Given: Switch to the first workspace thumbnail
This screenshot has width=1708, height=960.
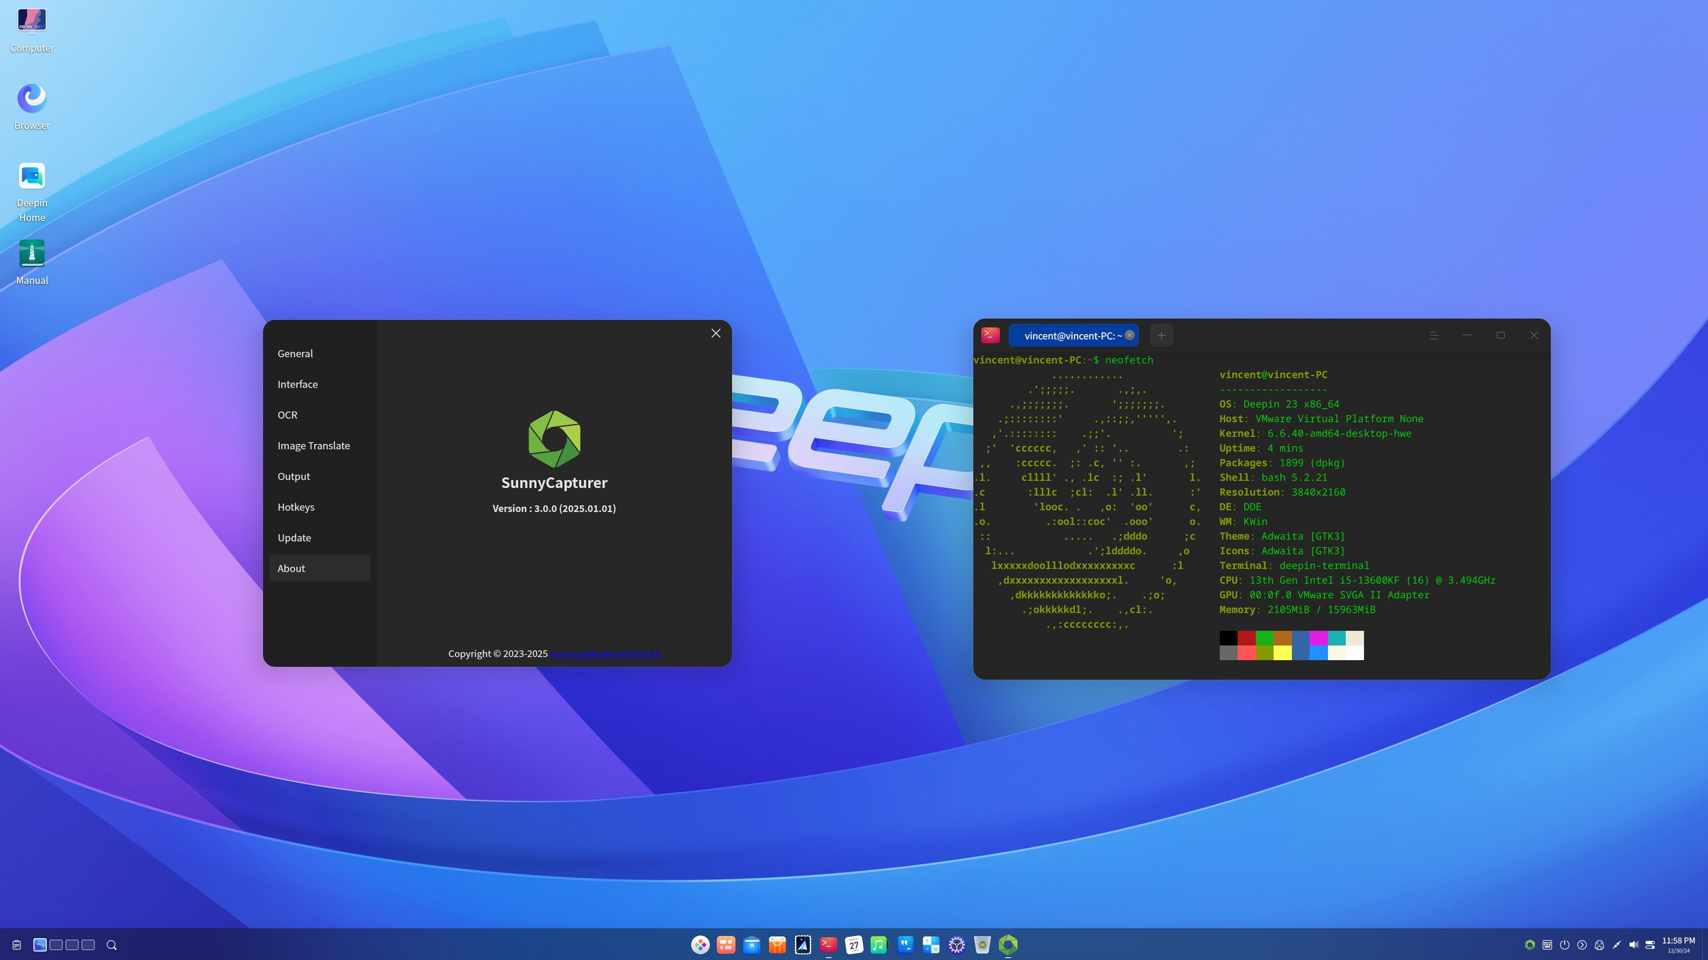Looking at the screenshot, I should coord(40,945).
